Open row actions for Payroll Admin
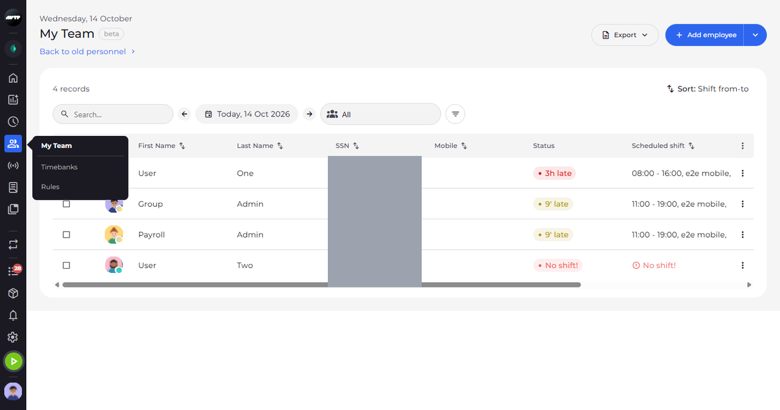Viewport: 780px width, 410px height. click(x=742, y=235)
